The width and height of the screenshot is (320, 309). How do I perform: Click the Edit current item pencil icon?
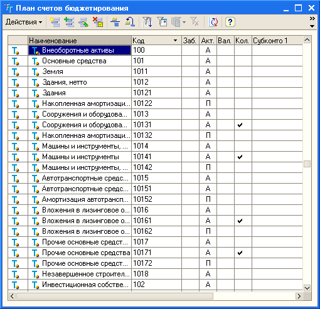coord(83,22)
